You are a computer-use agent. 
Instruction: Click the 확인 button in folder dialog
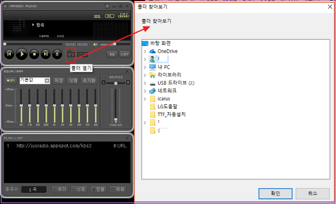[276, 193]
